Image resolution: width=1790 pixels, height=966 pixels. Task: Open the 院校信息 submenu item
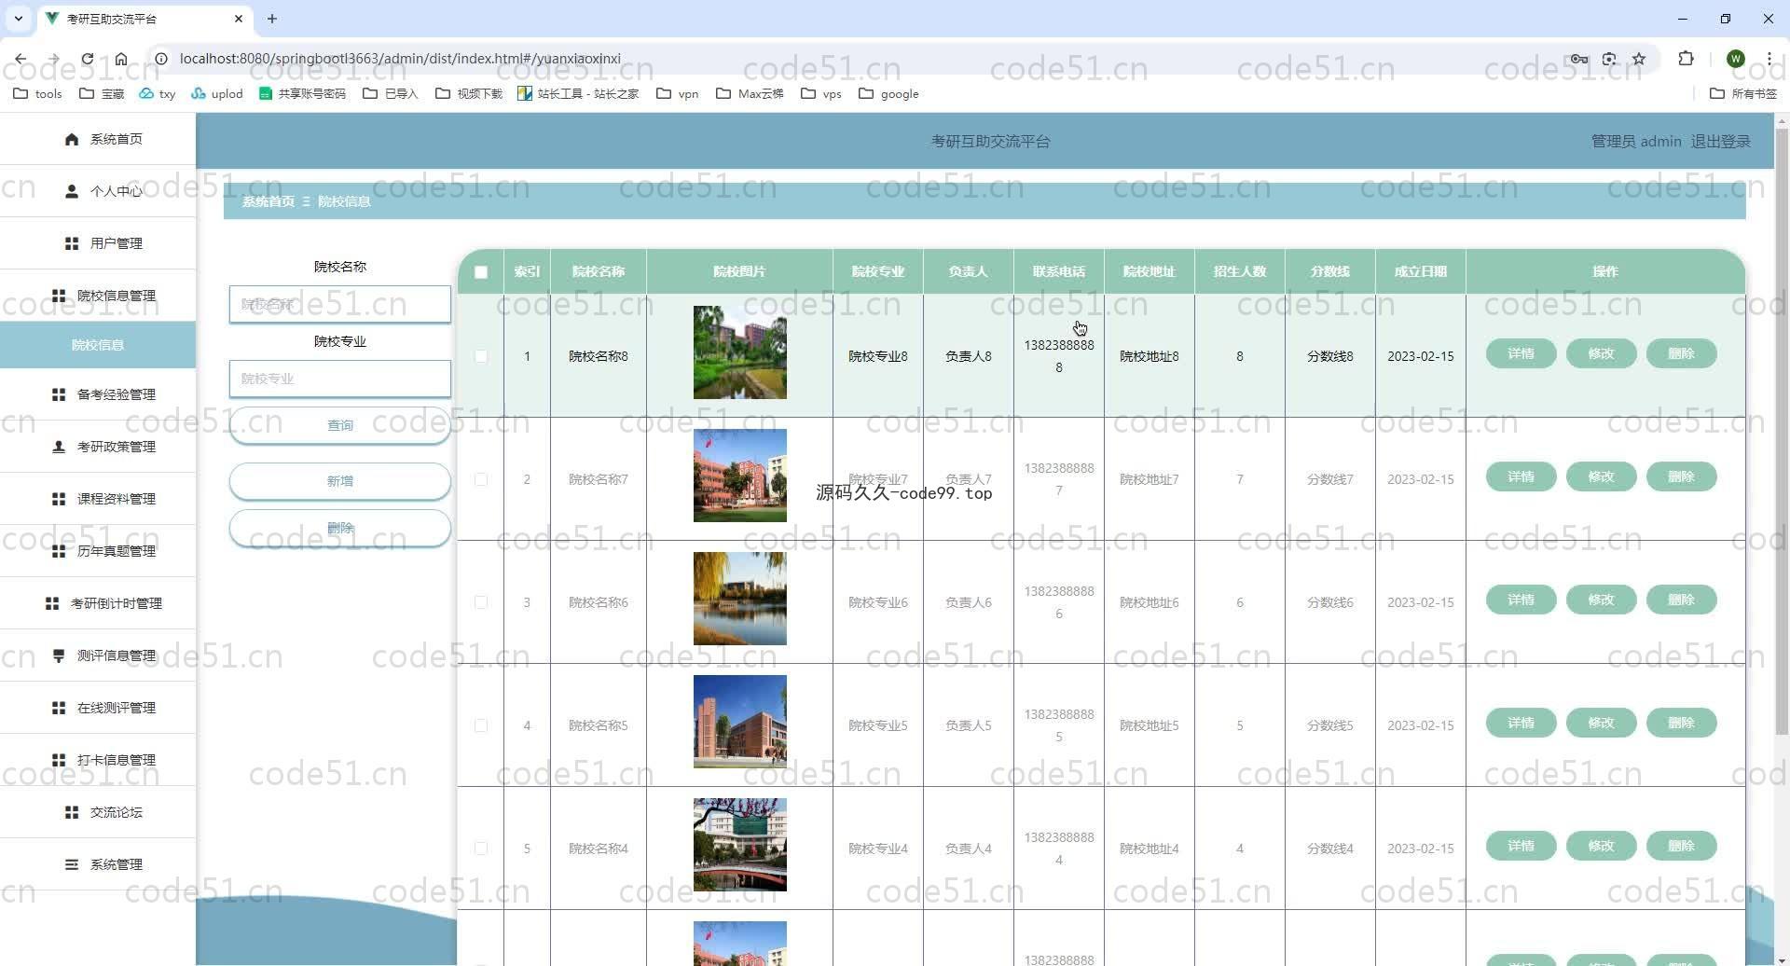tap(98, 345)
